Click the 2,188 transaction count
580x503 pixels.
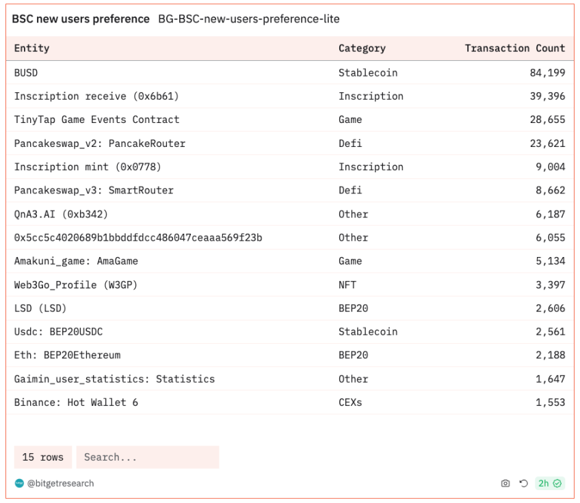point(551,355)
